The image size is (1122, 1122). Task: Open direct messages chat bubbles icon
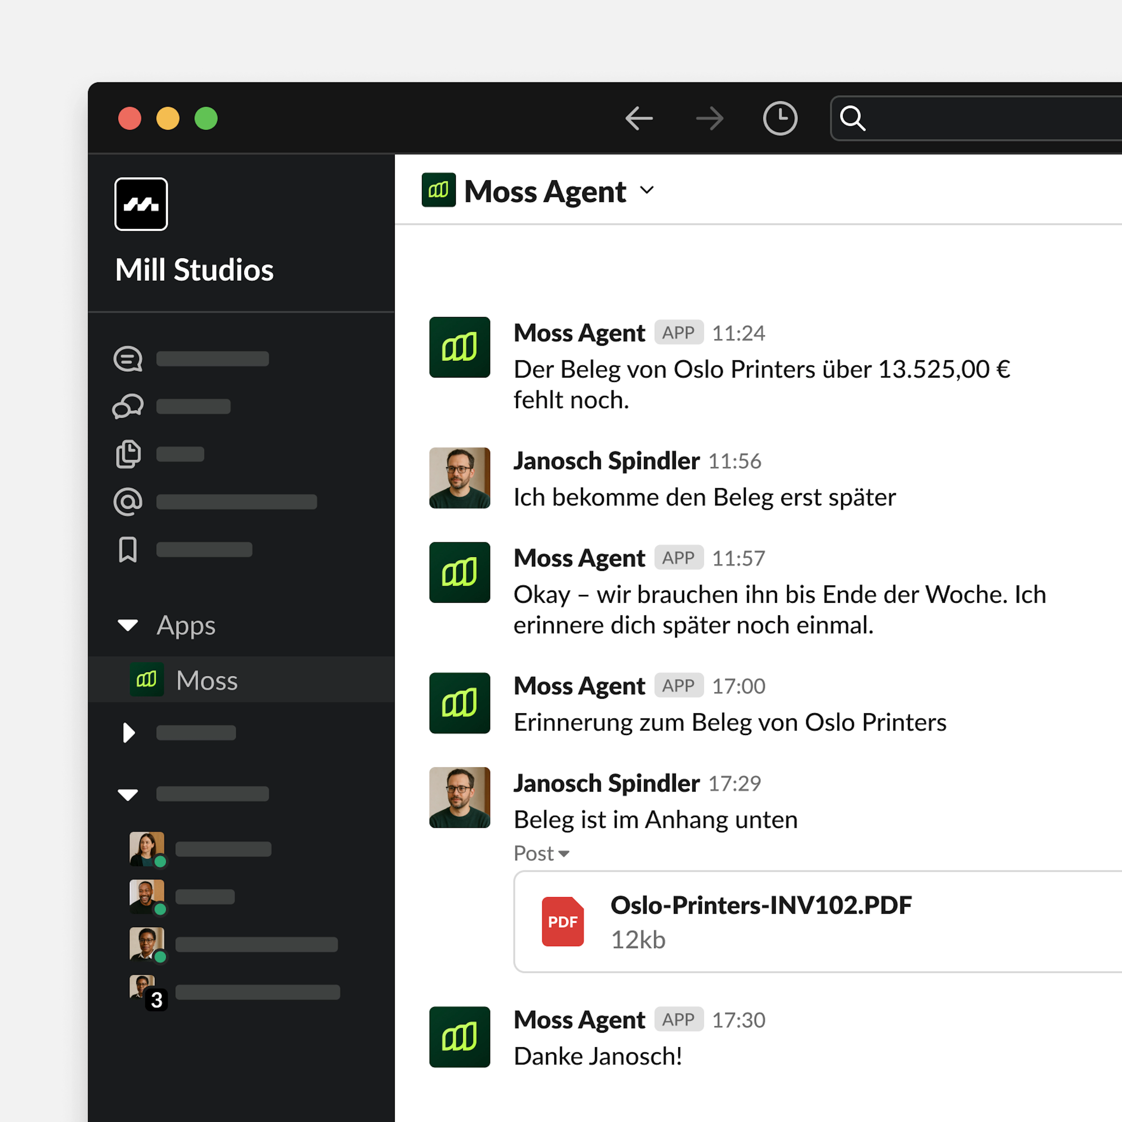128,406
